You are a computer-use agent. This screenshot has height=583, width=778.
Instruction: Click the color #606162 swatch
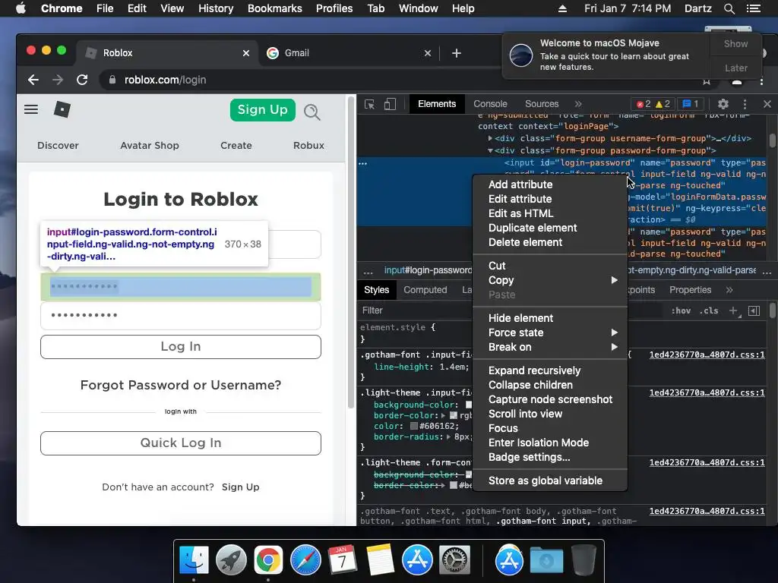click(x=414, y=427)
